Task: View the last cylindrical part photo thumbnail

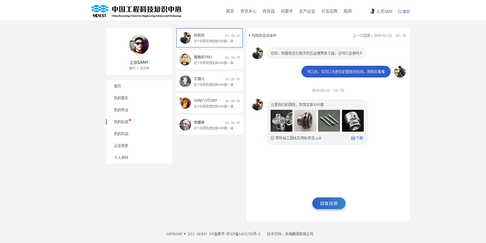Action: click(352, 121)
